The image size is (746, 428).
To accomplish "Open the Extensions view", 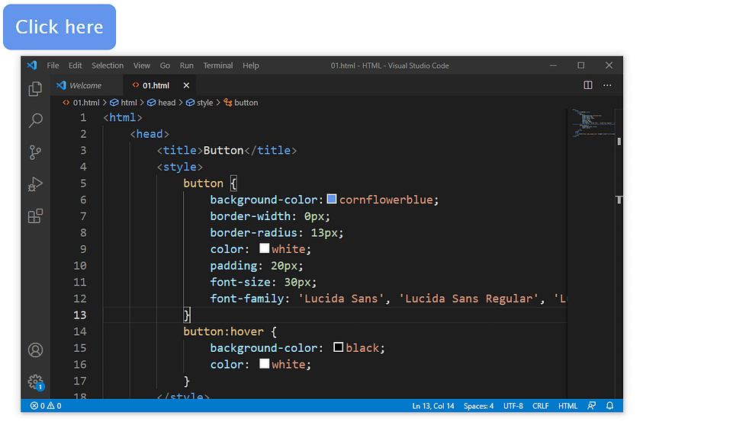I will (35, 216).
